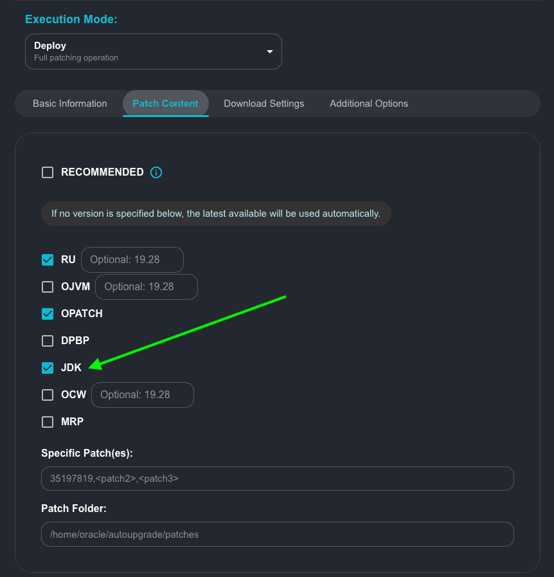Uncheck the JDK checkbox

(48, 368)
